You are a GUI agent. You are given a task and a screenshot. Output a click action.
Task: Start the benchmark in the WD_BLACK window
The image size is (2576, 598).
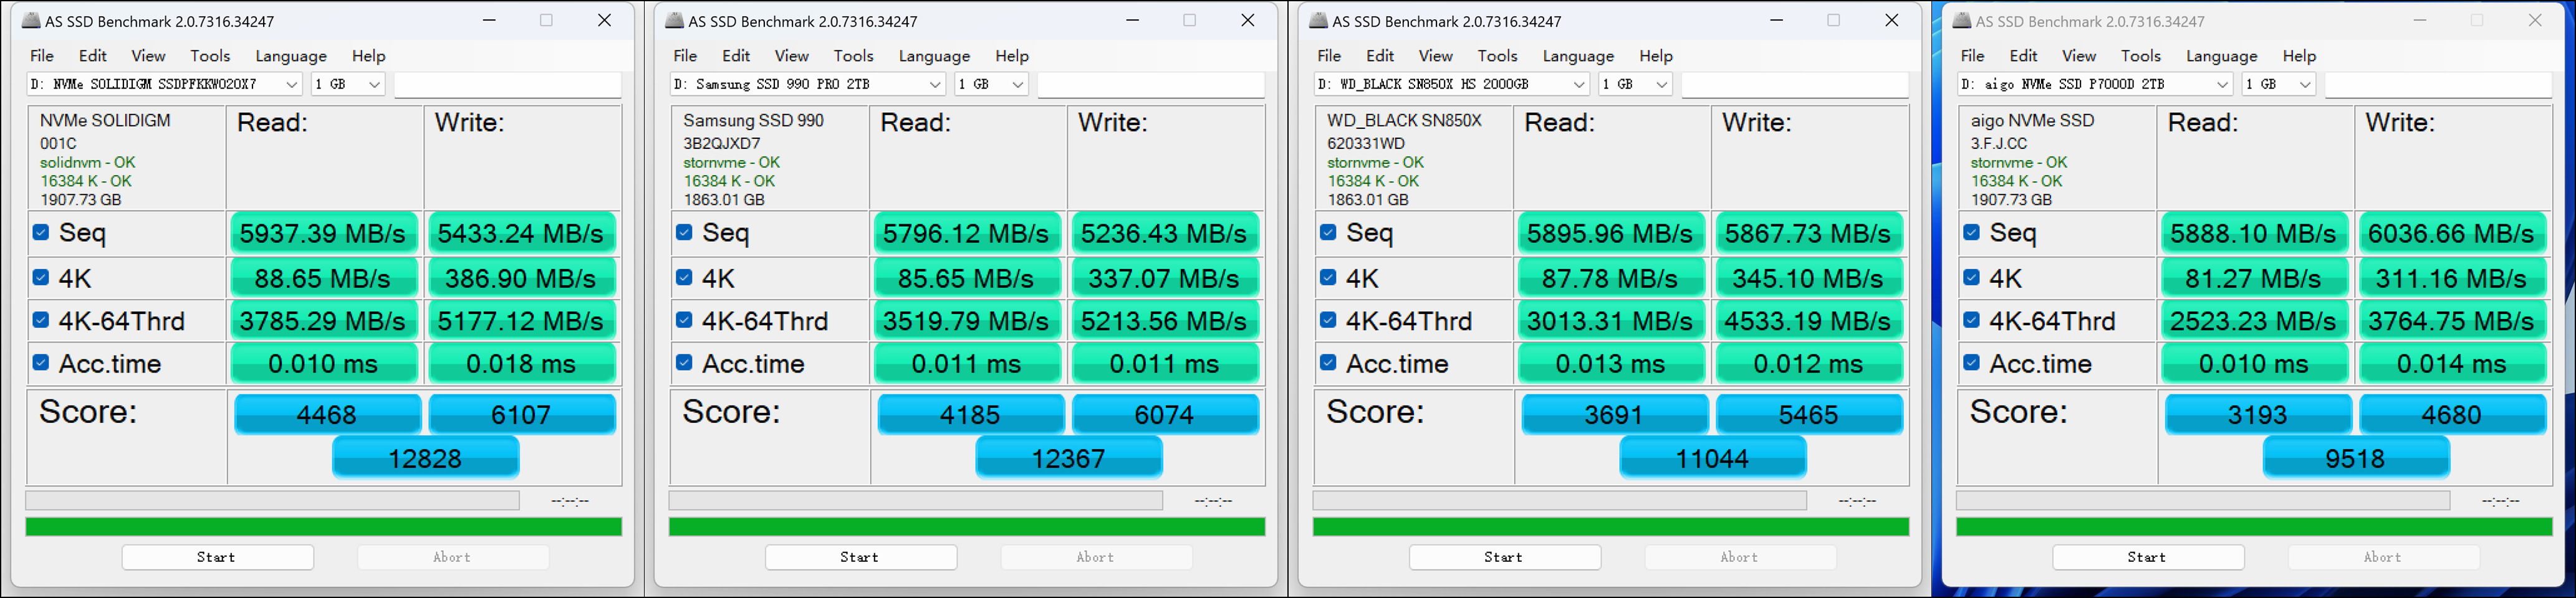tap(1505, 557)
